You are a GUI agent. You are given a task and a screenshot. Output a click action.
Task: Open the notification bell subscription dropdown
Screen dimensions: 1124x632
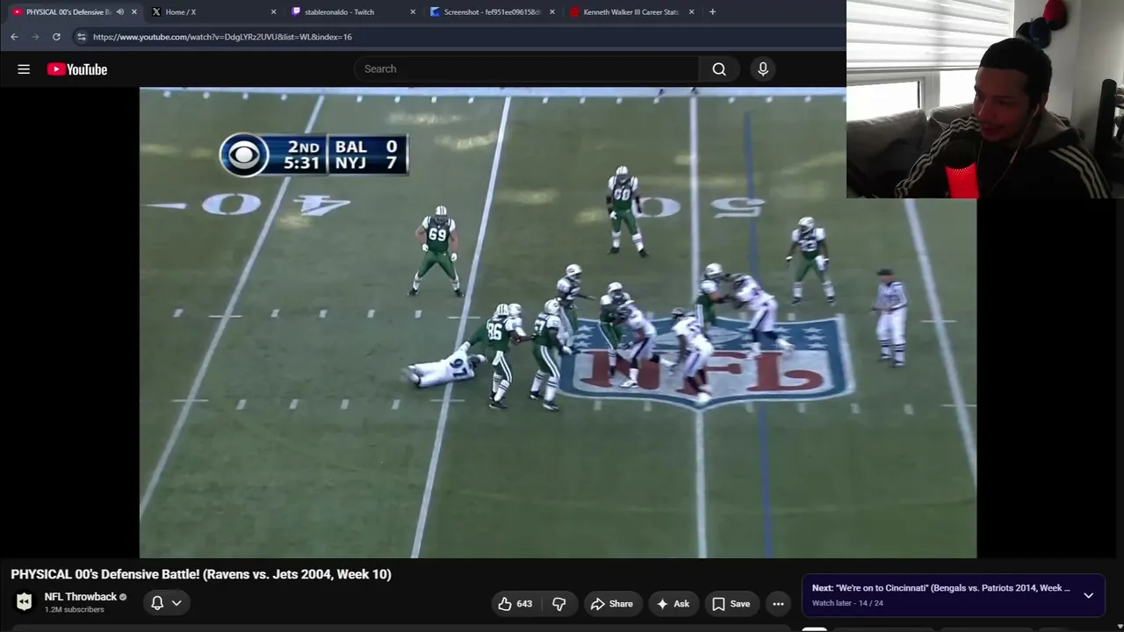coord(166,603)
